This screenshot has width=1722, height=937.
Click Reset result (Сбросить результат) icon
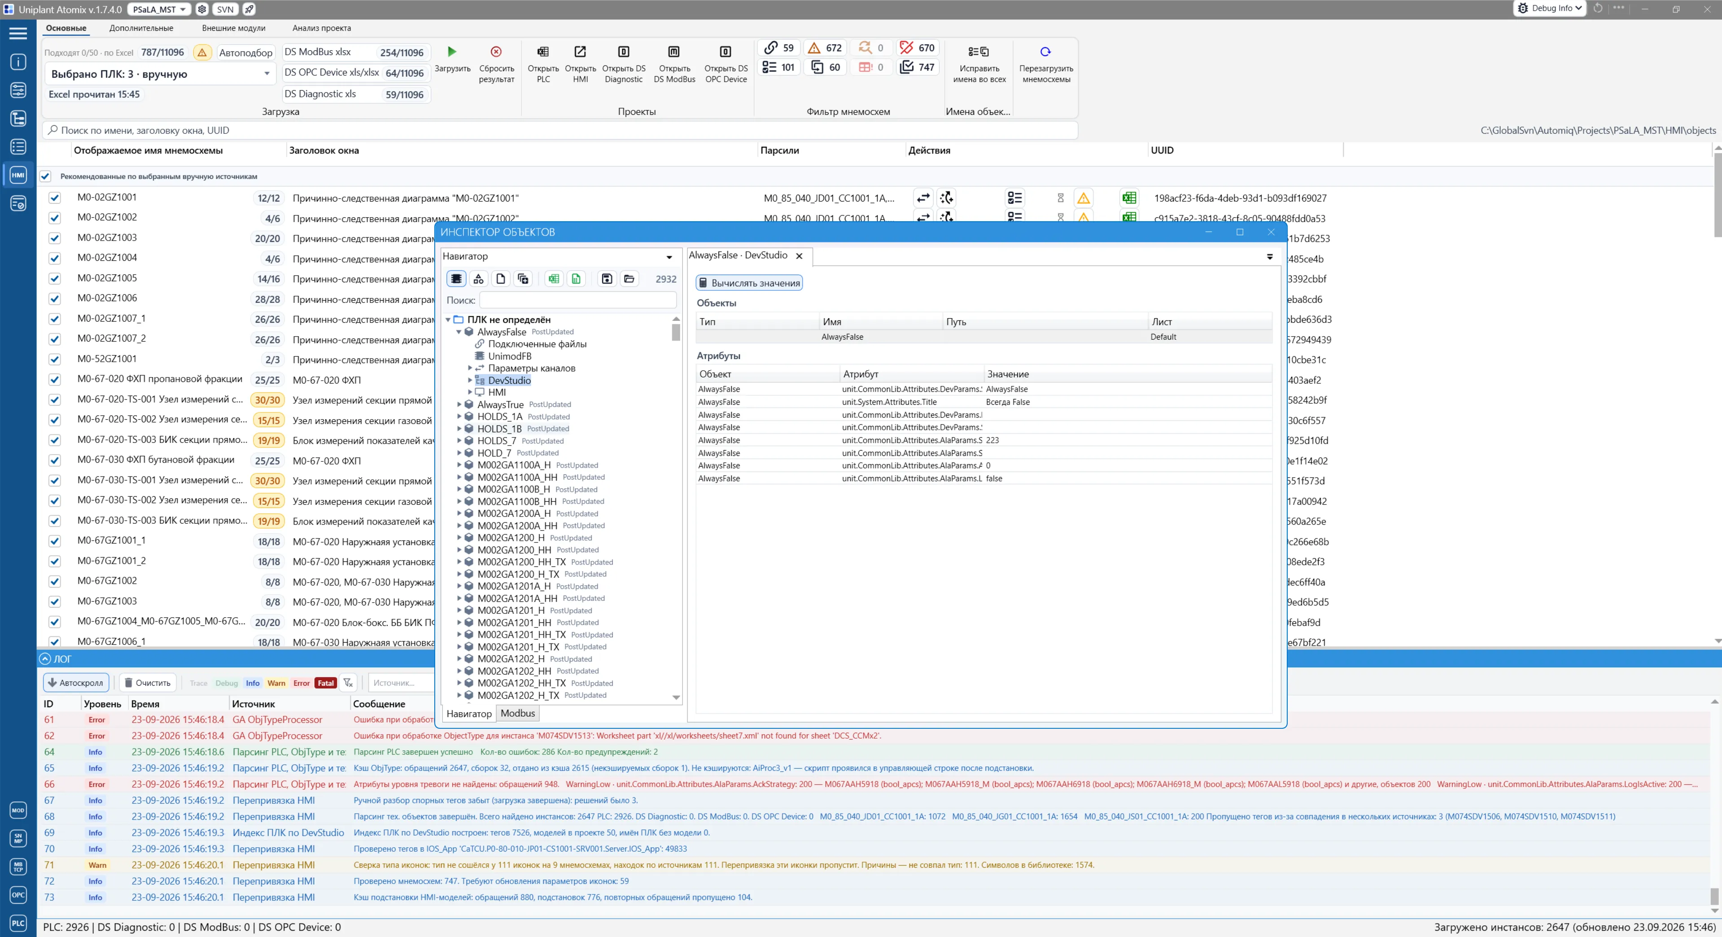point(496,52)
